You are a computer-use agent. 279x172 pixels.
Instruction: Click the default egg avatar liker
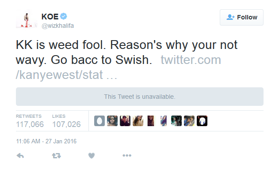click(x=99, y=121)
